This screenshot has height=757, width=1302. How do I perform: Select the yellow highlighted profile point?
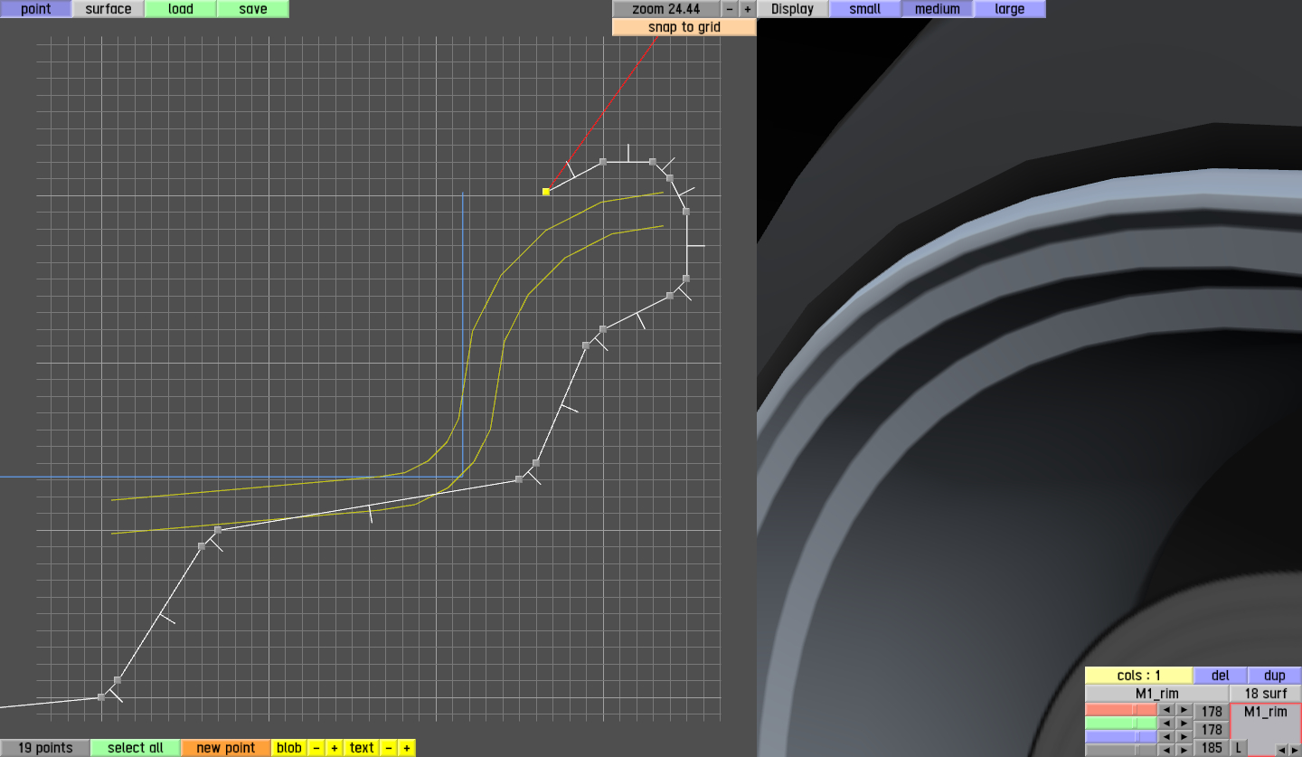[546, 192]
